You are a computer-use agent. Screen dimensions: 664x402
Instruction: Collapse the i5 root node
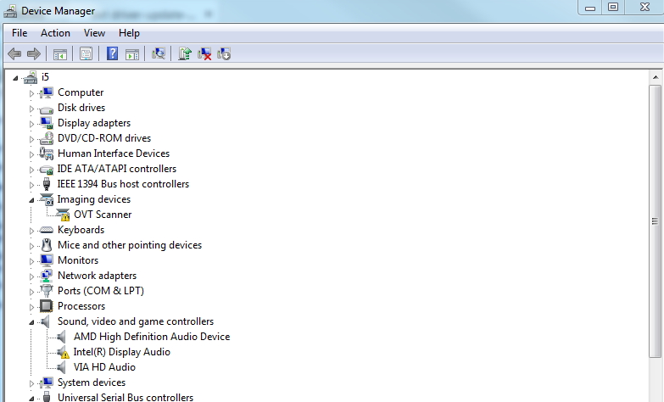click(15, 78)
